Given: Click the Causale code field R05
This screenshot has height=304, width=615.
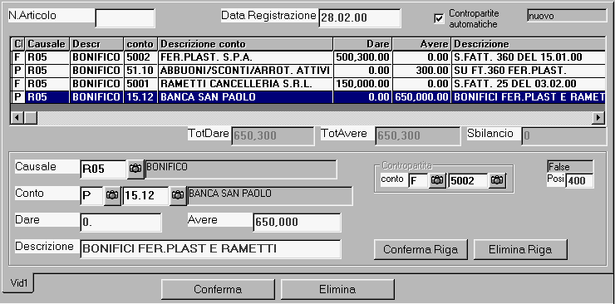Looking at the screenshot, I should [104, 169].
